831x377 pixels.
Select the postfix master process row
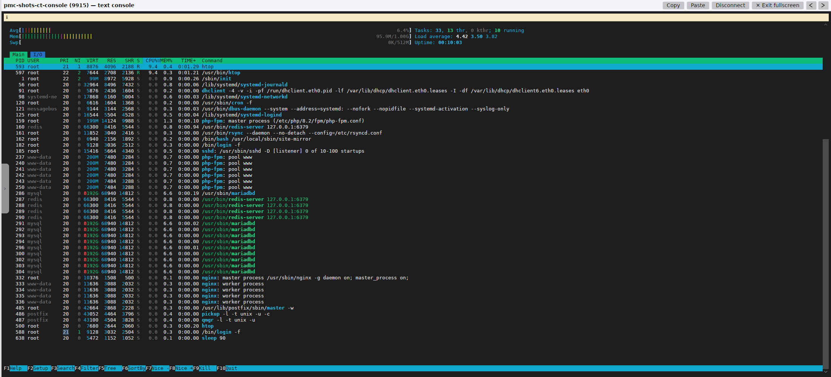(x=413, y=308)
